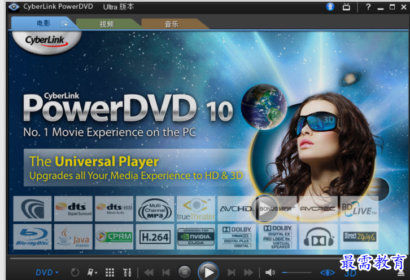This screenshot has width=410, height=280.
Task: Mute the volume speaker icon
Action: pos(270,273)
